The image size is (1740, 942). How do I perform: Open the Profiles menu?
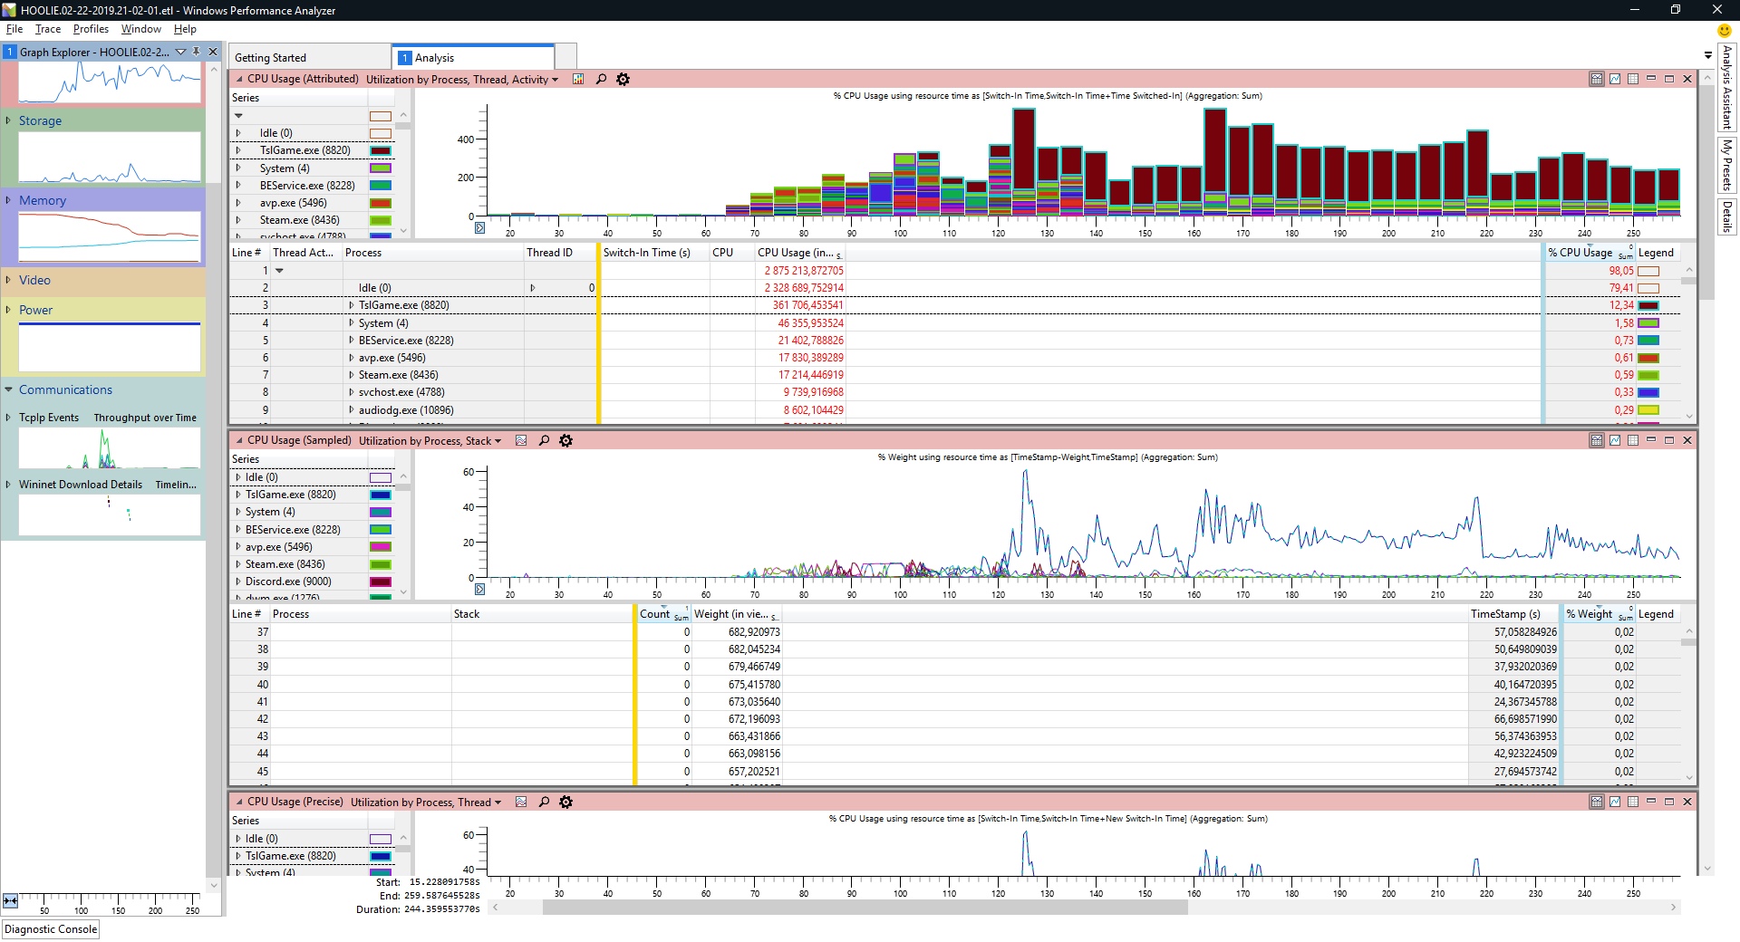click(91, 29)
